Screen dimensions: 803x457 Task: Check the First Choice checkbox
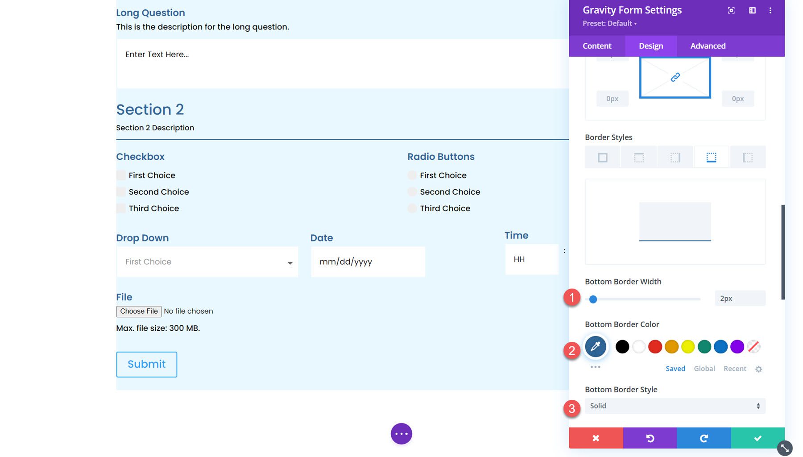tap(121, 175)
